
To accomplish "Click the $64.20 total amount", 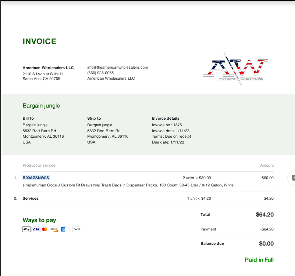I will [x=264, y=215].
